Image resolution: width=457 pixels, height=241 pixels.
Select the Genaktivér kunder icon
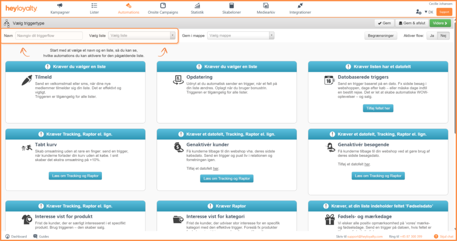pyautogui.click(x=178, y=147)
